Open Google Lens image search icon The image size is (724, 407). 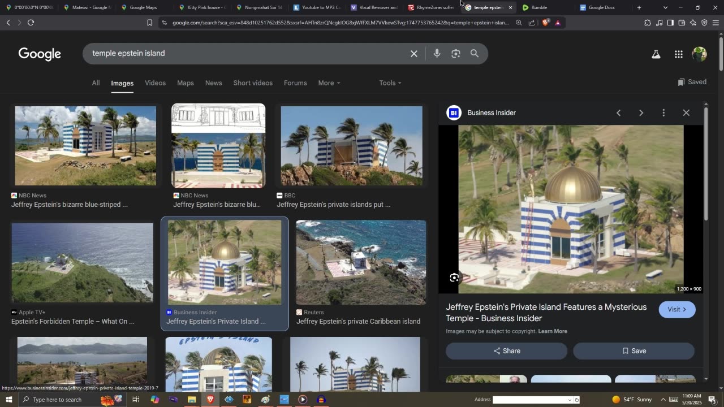pyautogui.click(x=456, y=54)
